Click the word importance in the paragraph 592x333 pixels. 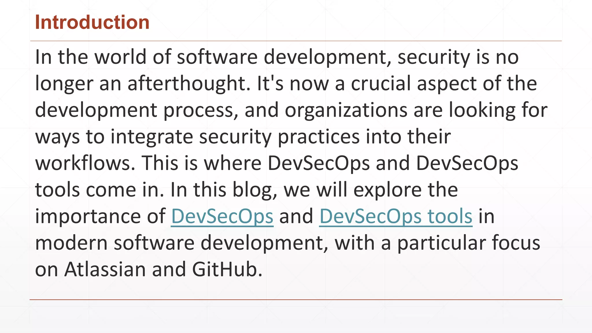[88, 216]
